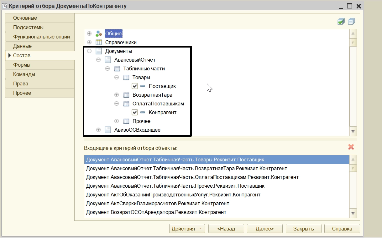Click the Далее> button
This screenshot has height=238, width=382.
(265, 229)
